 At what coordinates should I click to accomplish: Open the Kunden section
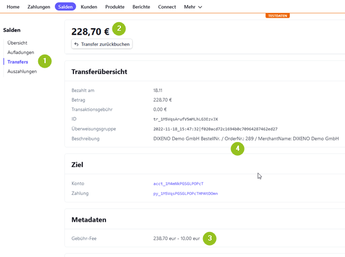pyautogui.click(x=89, y=7)
